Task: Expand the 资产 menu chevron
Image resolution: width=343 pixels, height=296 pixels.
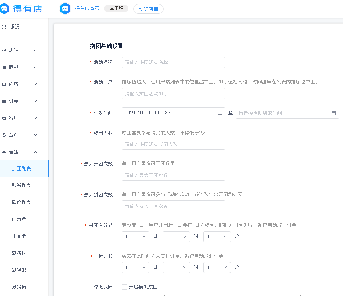Action: pos(35,135)
